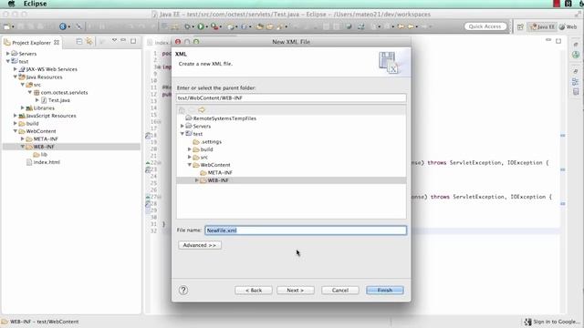Viewport: 584px width, 328px height.
Task: Select RemoteSystemsTempFiles in the dialog tree
Action: (x=224, y=118)
